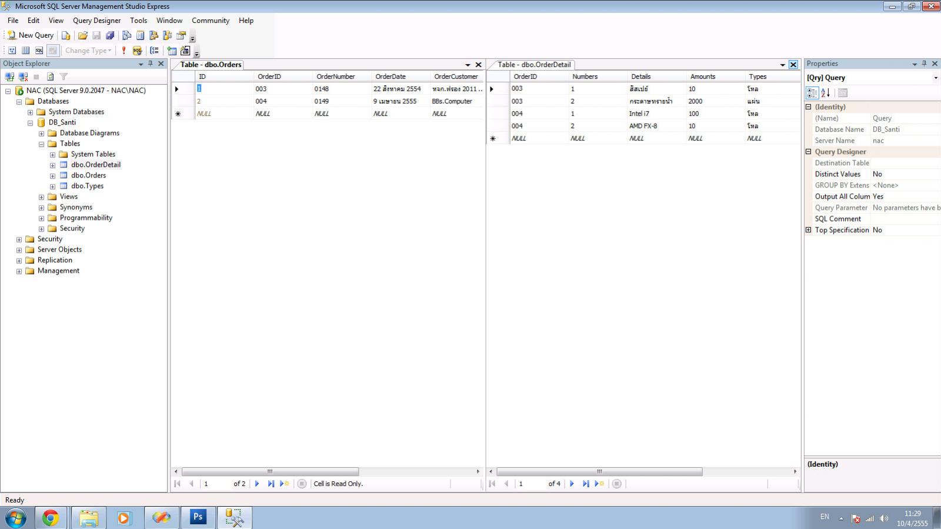Select Programmability folder in tree
The height and width of the screenshot is (529, 941).
click(x=86, y=218)
